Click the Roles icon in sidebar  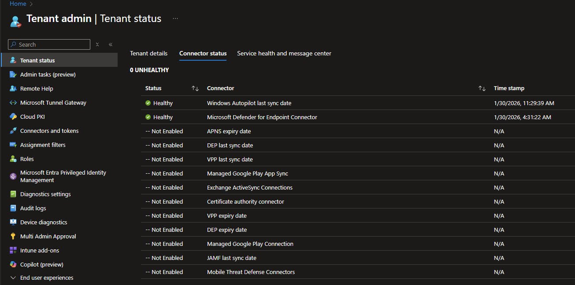coord(13,159)
